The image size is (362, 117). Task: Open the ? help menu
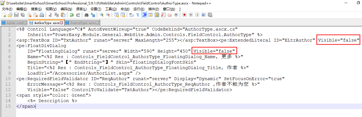(x=180, y=9)
